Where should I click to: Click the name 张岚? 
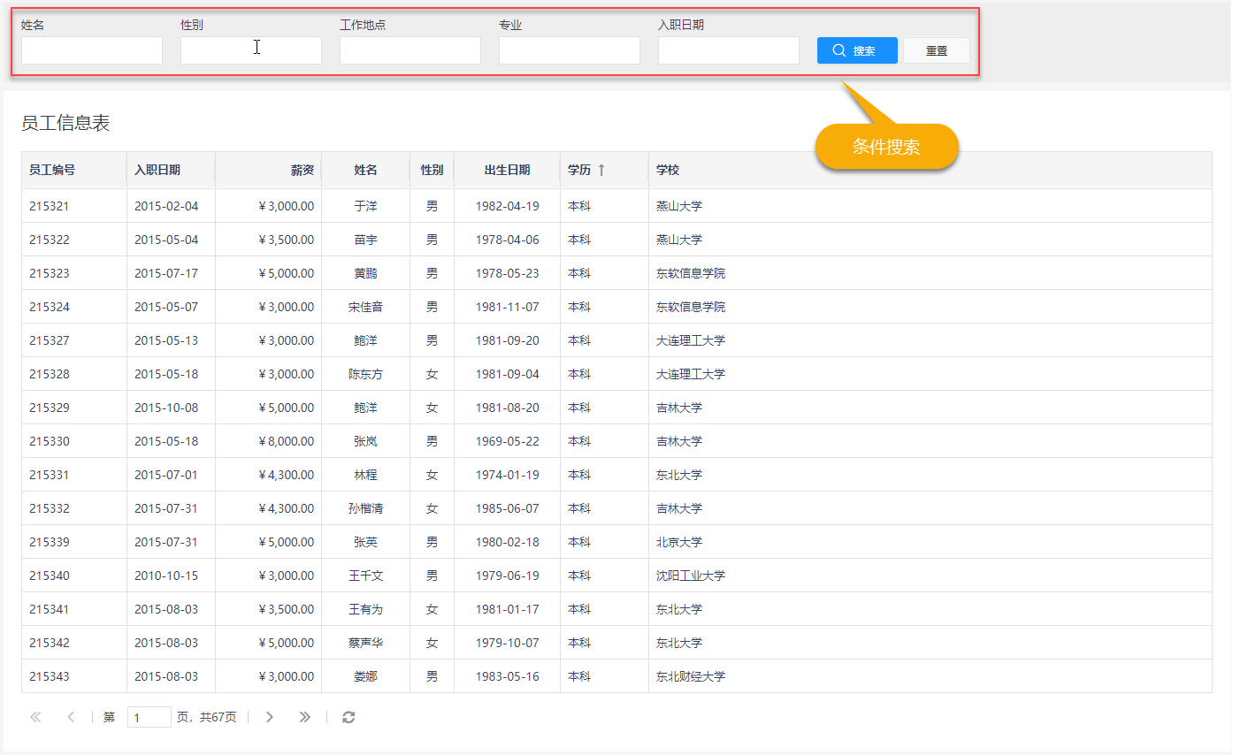pyautogui.click(x=365, y=441)
